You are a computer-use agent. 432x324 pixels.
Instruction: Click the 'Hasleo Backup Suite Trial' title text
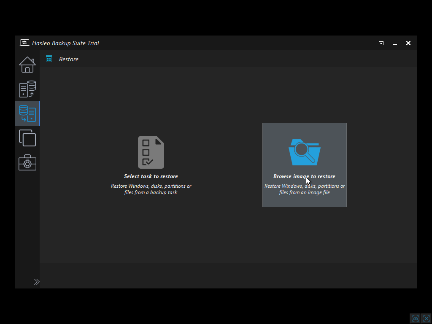pos(65,43)
